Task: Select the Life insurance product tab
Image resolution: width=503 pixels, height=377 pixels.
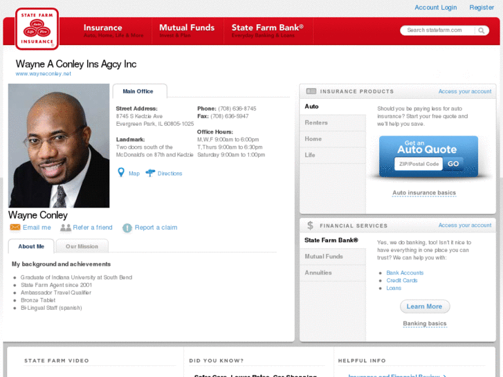Action: click(333, 155)
